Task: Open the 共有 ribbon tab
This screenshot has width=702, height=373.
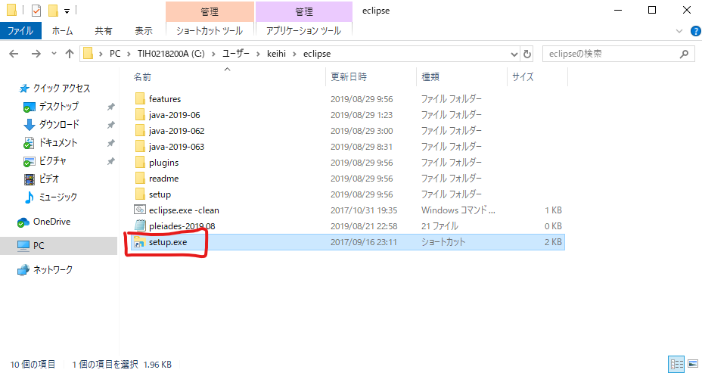Action: coord(104,31)
